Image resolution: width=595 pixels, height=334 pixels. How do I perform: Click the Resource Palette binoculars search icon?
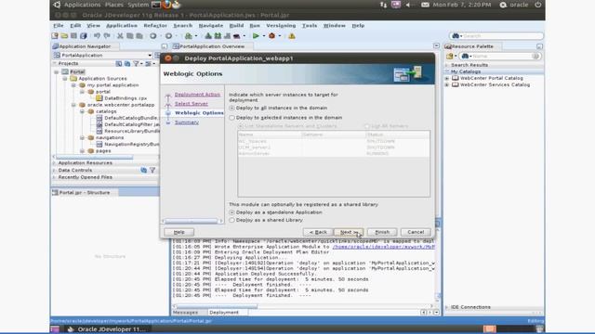click(x=465, y=56)
